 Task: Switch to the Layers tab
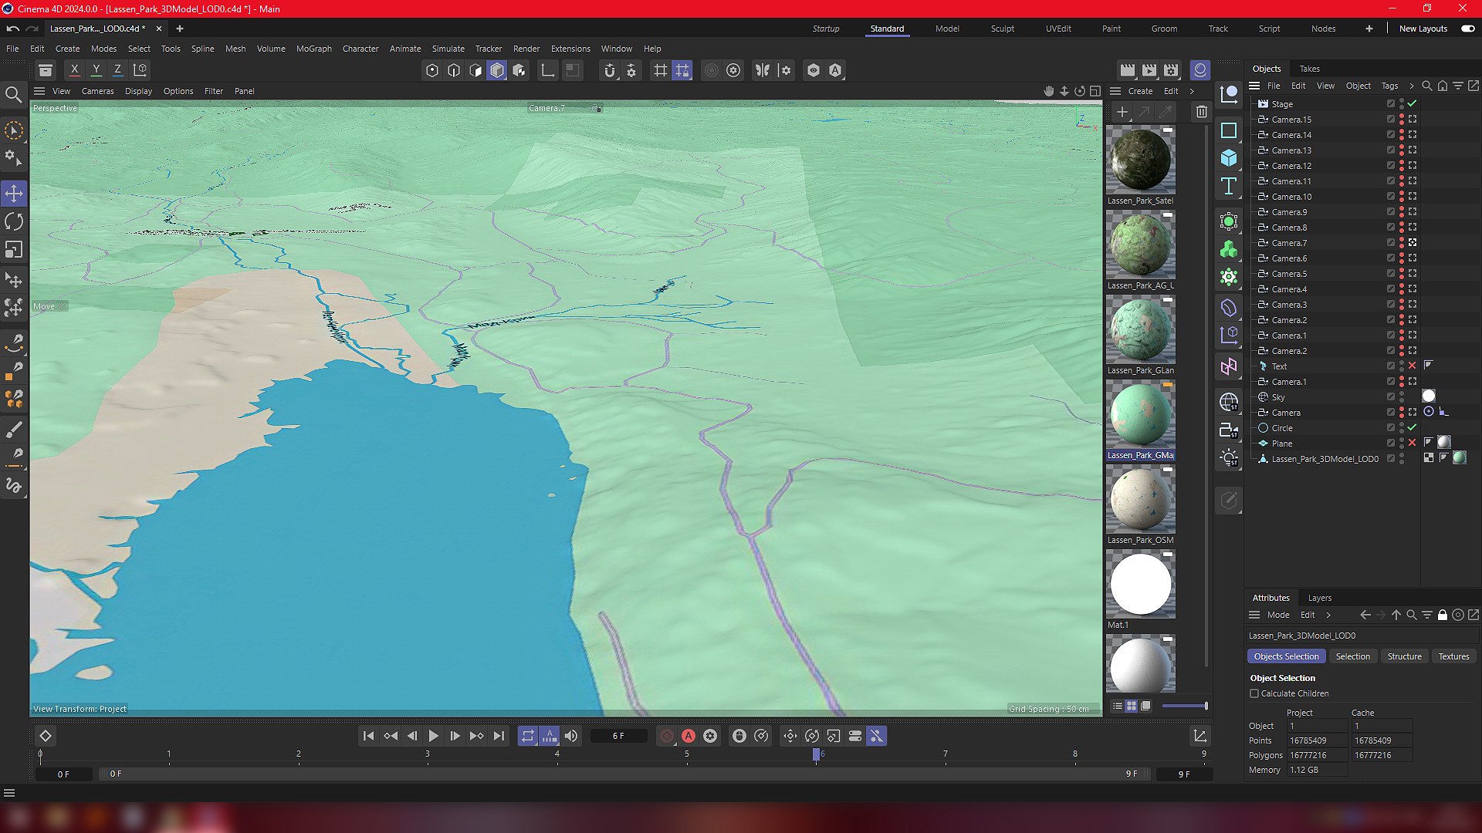click(x=1319, y=598)
